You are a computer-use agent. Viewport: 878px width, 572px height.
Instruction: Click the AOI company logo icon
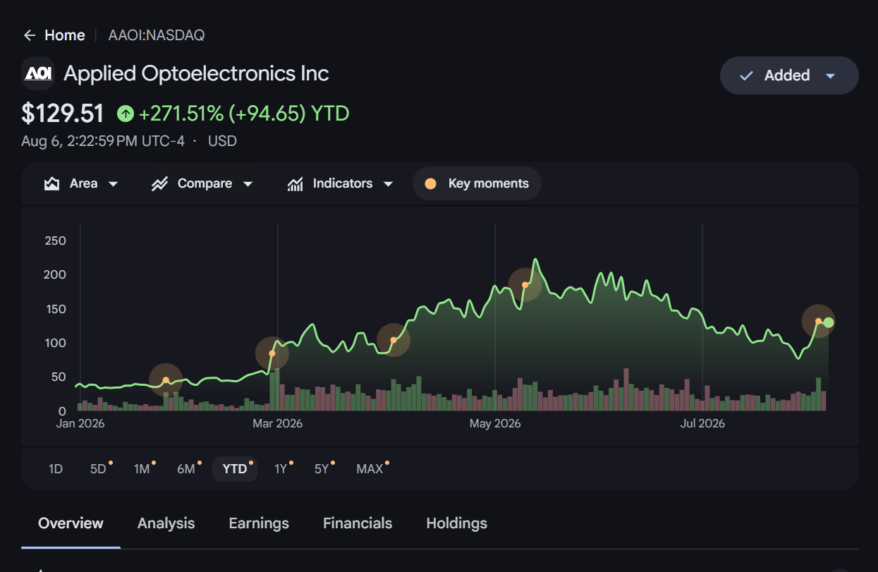38,73
